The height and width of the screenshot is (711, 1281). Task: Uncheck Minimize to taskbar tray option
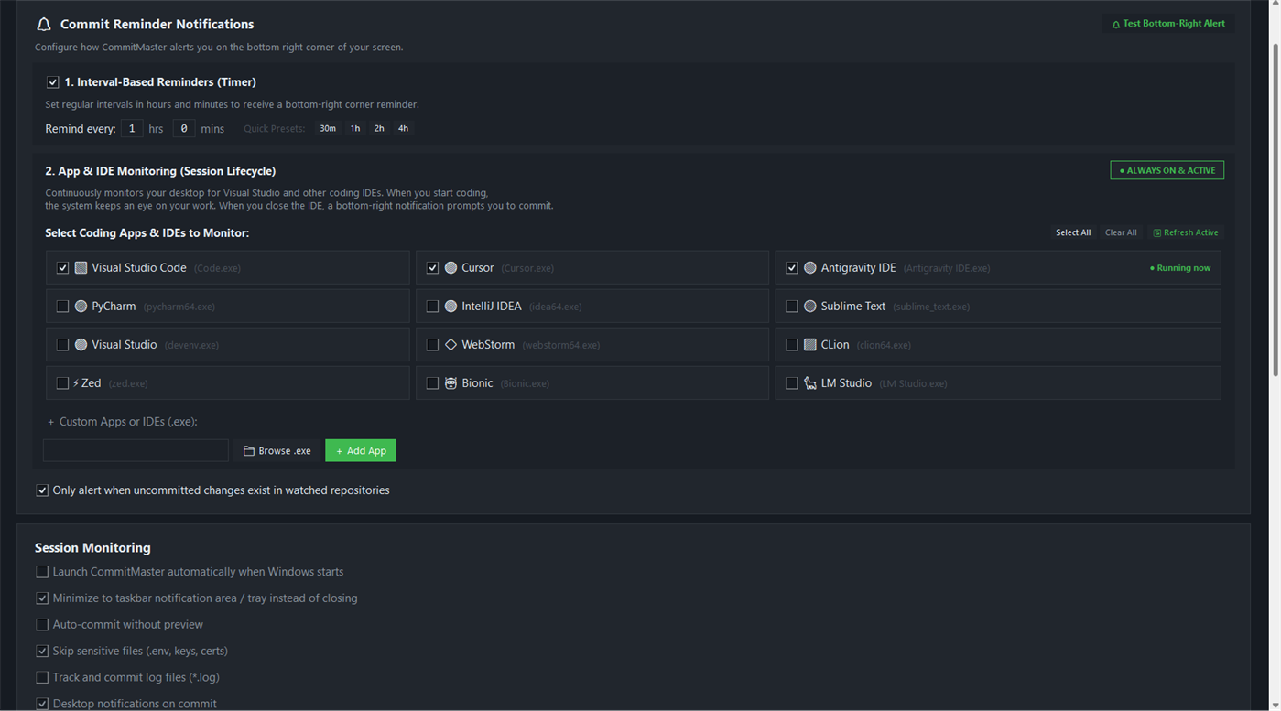[42, 598]
